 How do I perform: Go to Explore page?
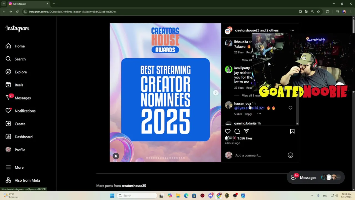click(x=16, y=72)
